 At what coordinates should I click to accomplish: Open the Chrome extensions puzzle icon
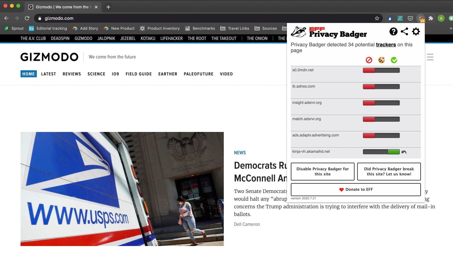coord(431,18)
